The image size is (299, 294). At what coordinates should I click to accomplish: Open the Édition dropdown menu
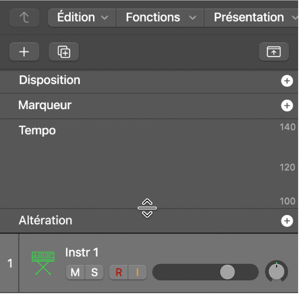[x=82, y=18]
